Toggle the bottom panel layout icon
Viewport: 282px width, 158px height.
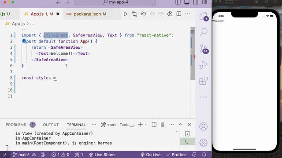[x=187, y=2]
